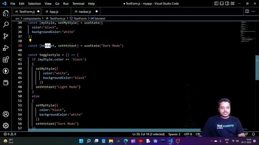
Task: Switch to the App.js tab
Action: click(x=56, y=12)
